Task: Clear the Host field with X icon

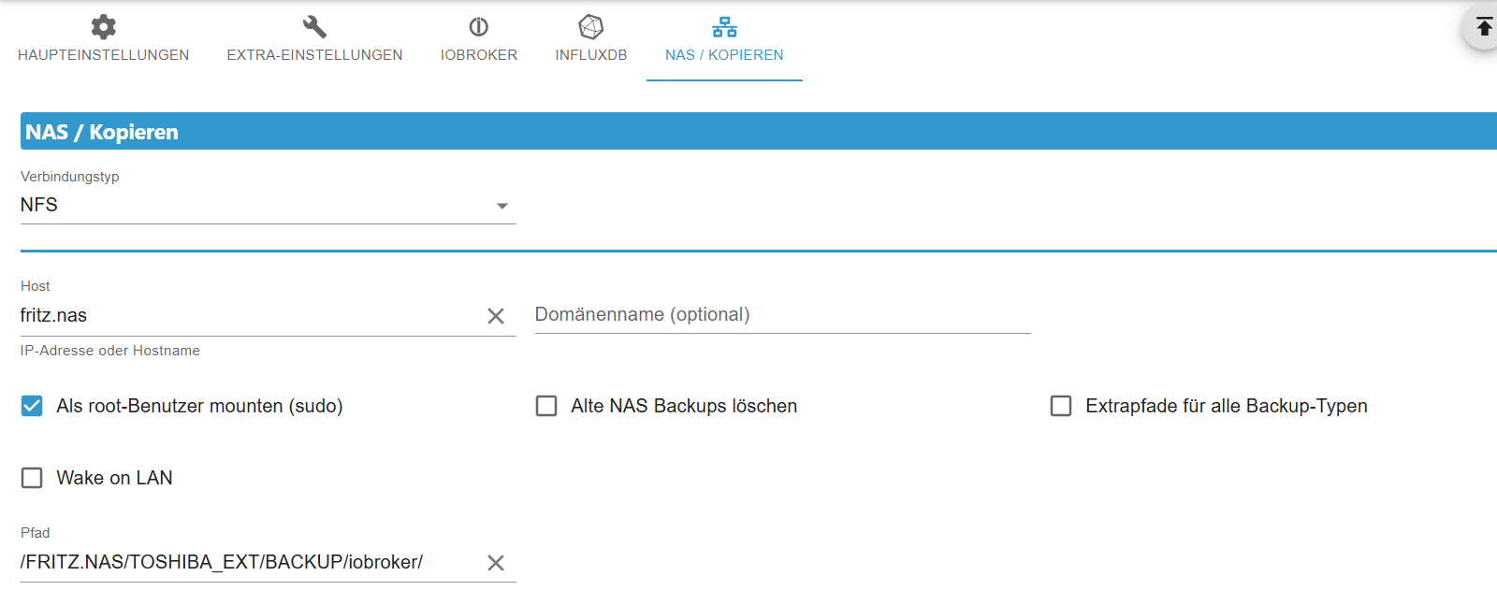Action: tap(496, 316)
